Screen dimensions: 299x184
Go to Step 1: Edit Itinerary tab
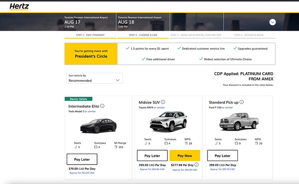(x=90, y=35)
